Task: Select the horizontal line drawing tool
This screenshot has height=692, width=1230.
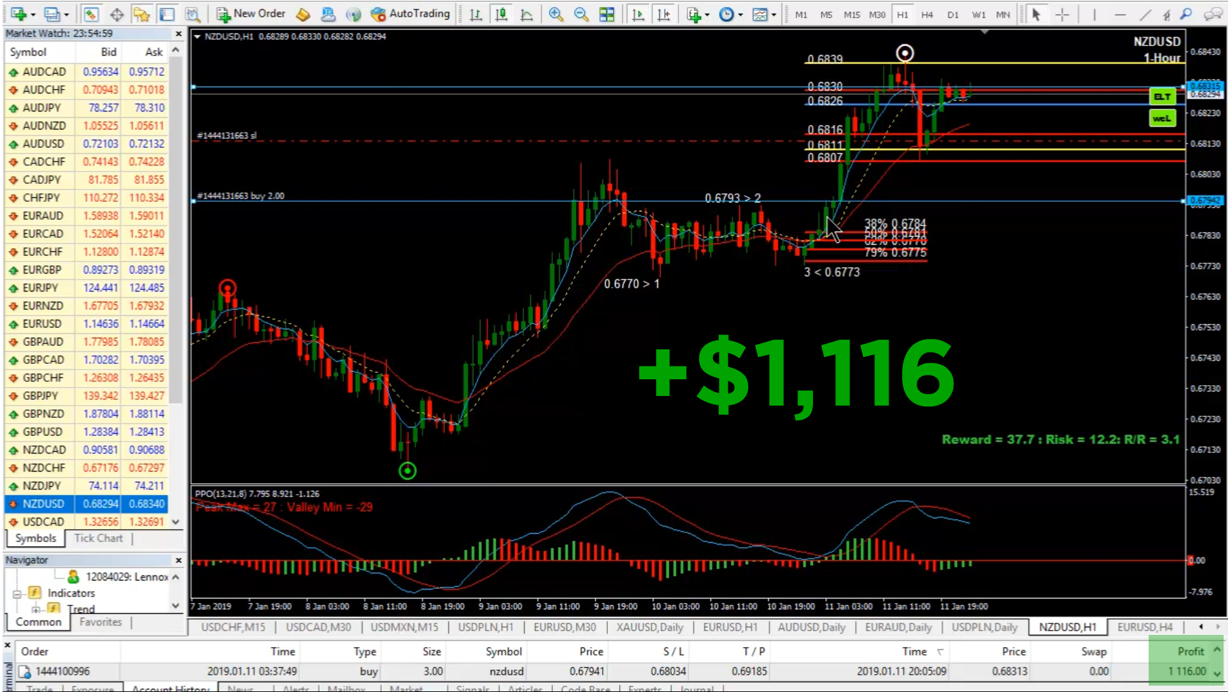Action: (x=1120, y=13)
